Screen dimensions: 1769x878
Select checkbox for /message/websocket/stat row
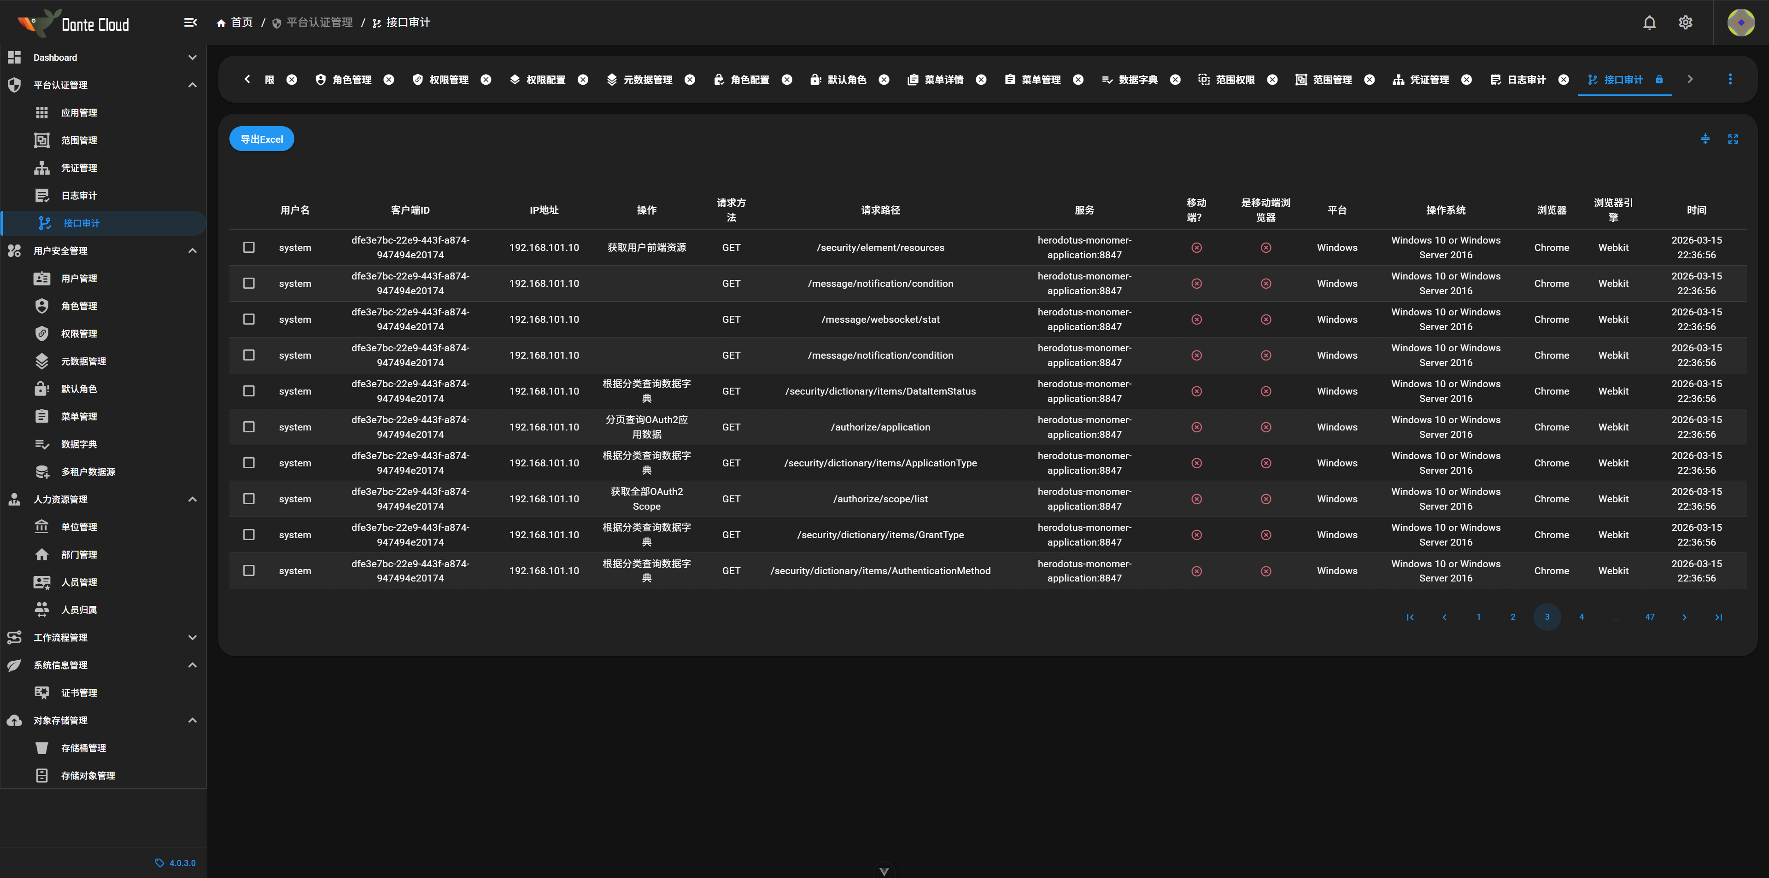tap(249, 319)
